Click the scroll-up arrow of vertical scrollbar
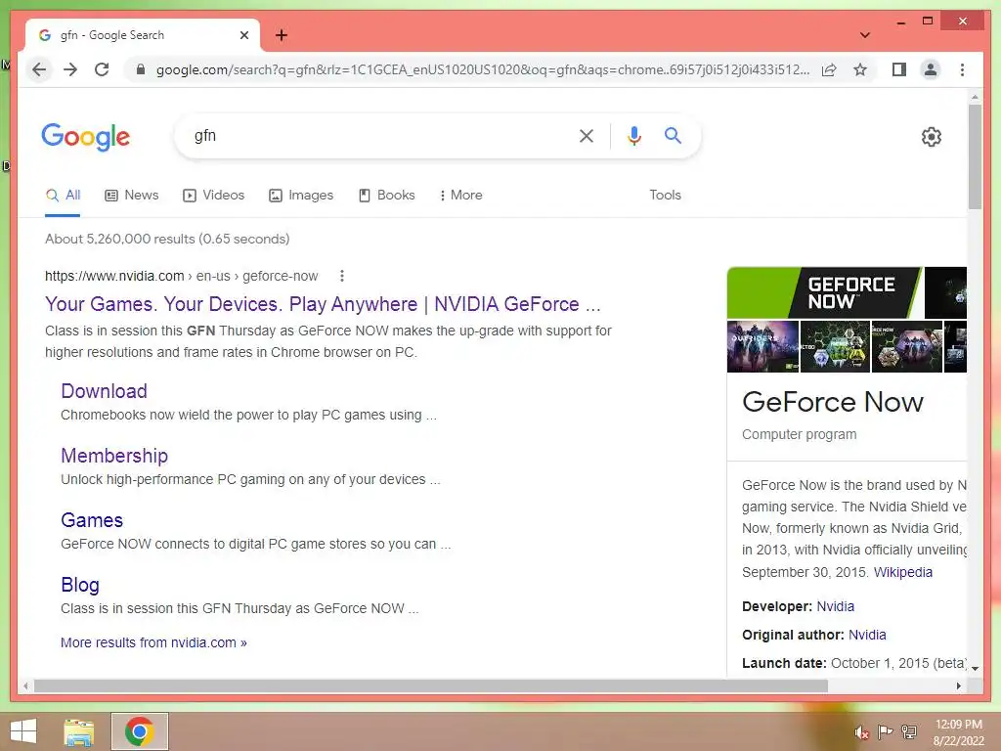This screenshot has height=751, width=1001. (975, 97)
